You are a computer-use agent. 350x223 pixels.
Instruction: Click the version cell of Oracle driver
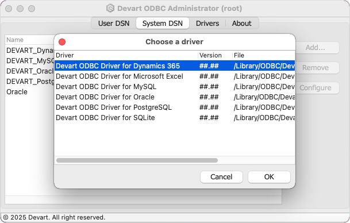tap(209, 97)
